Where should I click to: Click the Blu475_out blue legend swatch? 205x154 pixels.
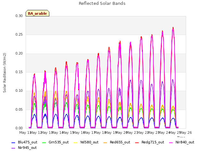pos(13,142)
